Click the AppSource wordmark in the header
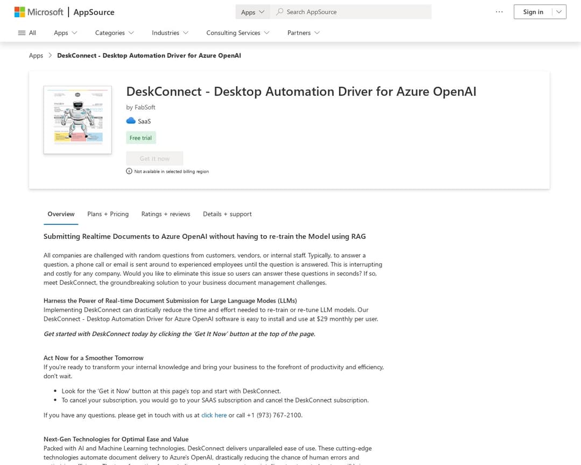This screenshot has height=465, width=581. tap(94, 11)
